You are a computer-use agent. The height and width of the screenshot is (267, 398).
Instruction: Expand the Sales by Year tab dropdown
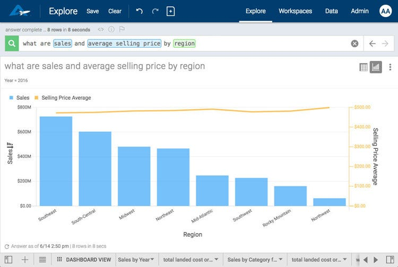153,260
